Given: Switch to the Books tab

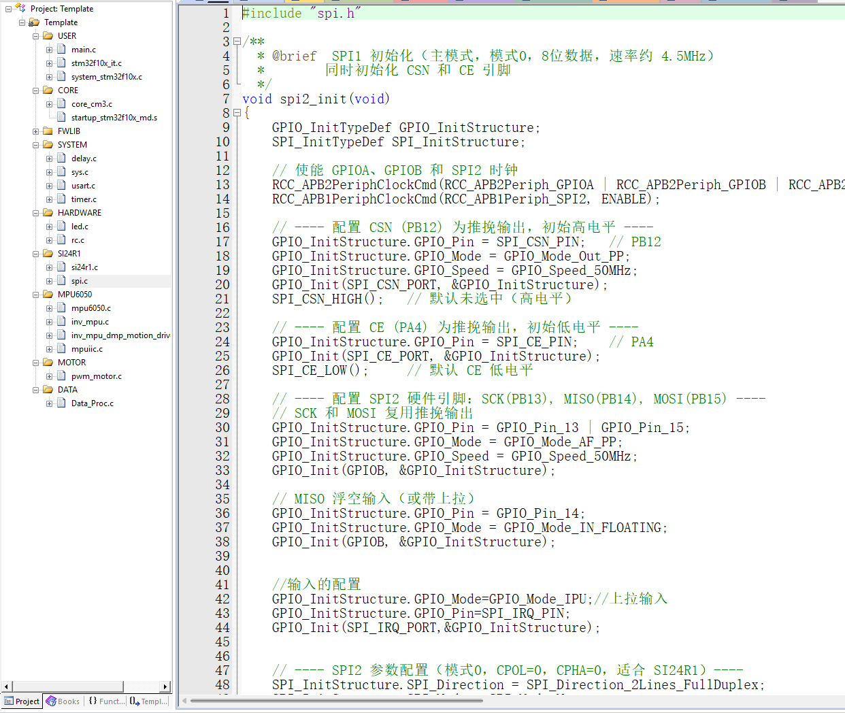Looking at the screenshot, I should (63, 701).
